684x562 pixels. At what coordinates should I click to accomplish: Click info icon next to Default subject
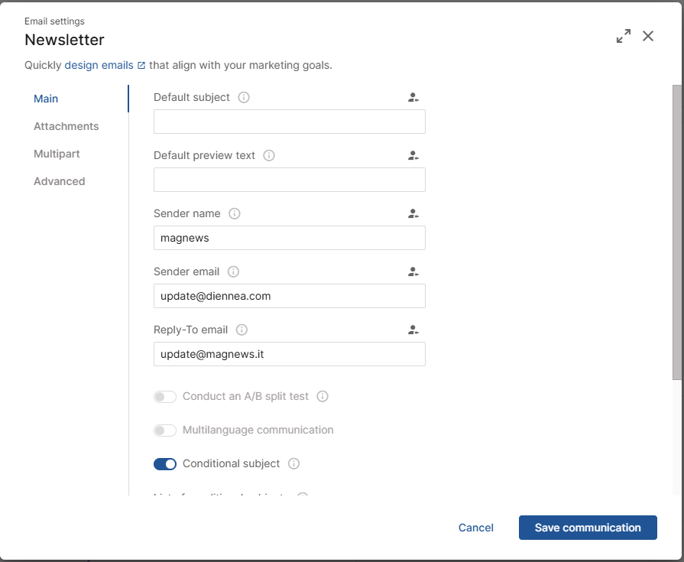coord(244,97)
